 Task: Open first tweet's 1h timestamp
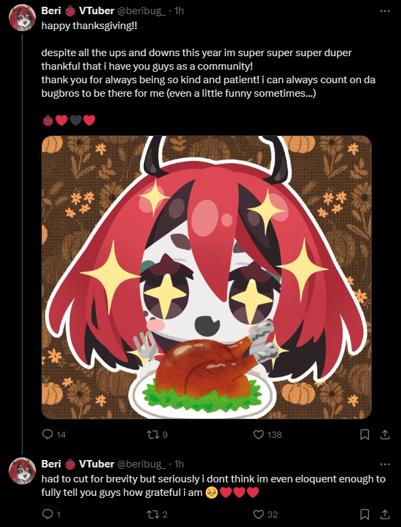[x=179, y=11]
